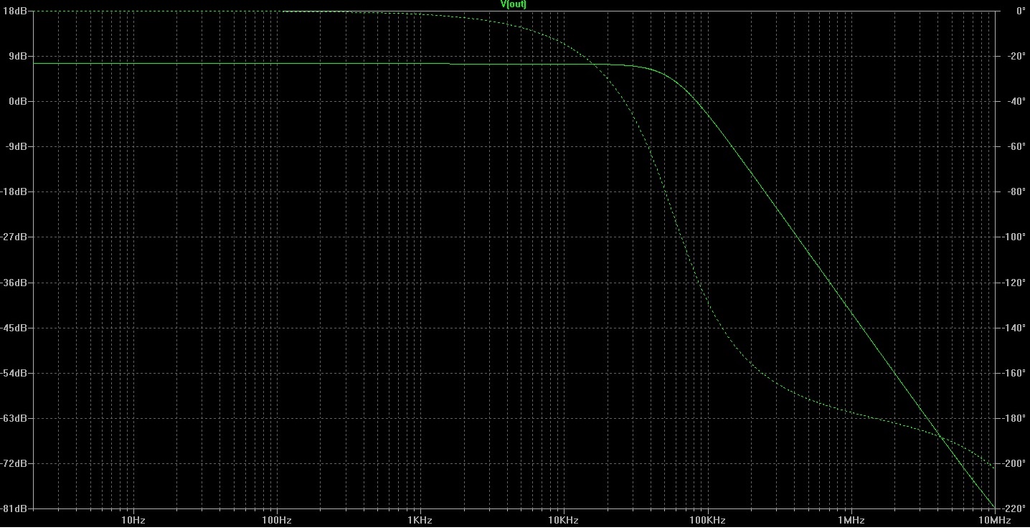The height and width of the screenshot is (530, 1030).
Task: Click the 100Hz frequency axis label
Action: [277, 520]
